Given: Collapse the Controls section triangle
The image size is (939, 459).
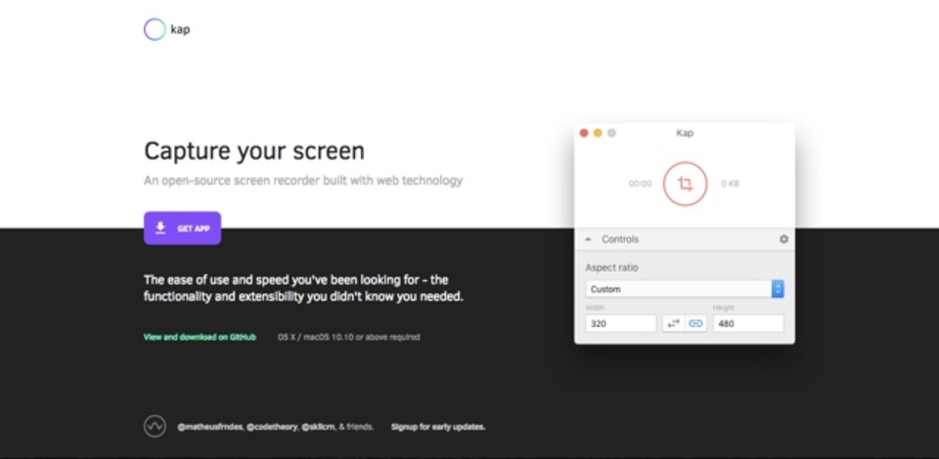Looking at the screenshot, I should point(588,239).
